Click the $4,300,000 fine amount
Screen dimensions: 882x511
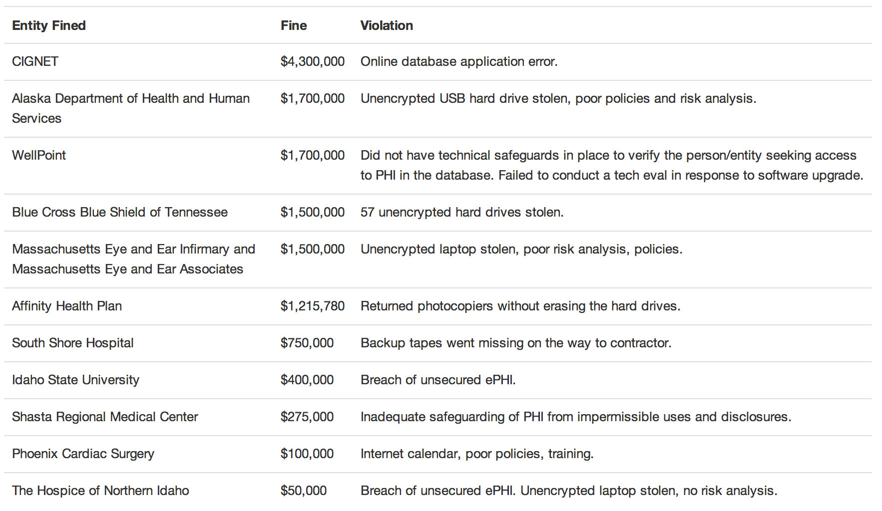pyautogui.click(x=312, y=61)
